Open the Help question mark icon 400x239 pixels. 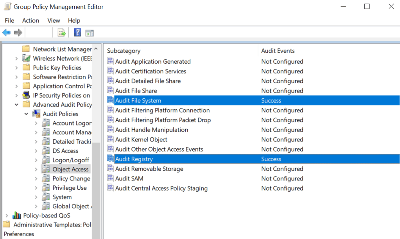[77, 32]
